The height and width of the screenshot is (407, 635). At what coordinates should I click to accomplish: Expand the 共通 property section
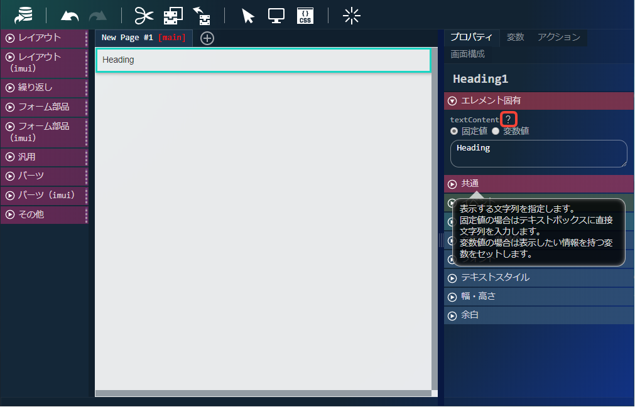click(539, 184)
